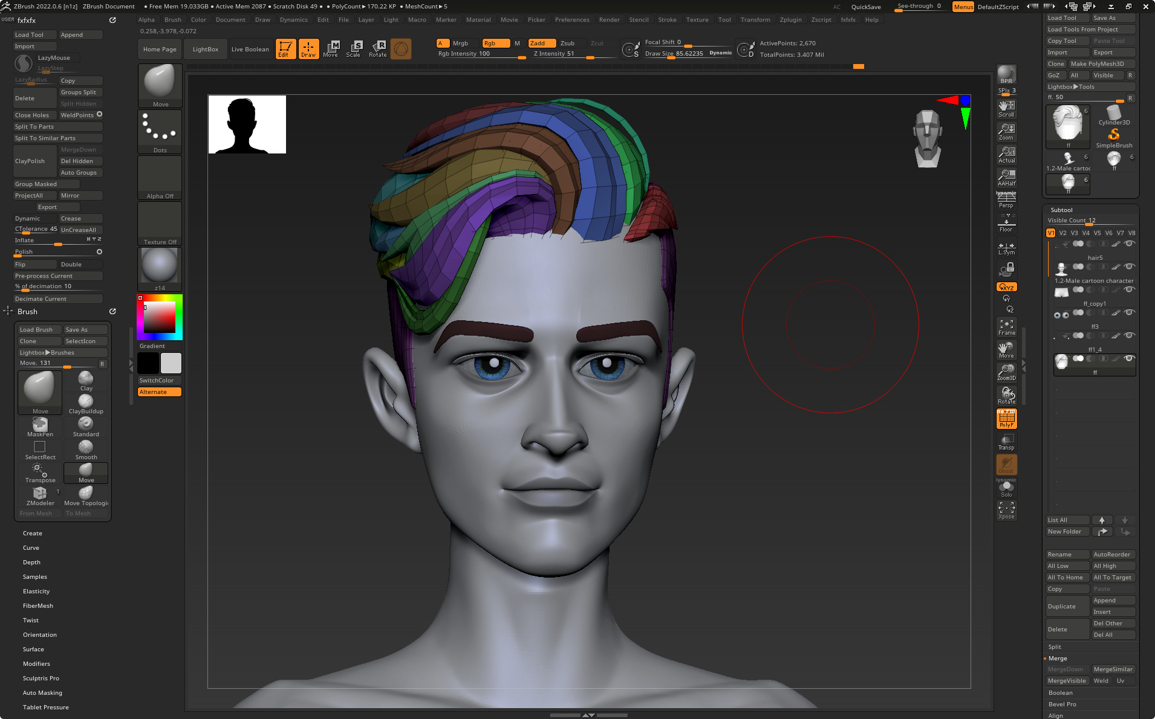Image resolution: width=1155 pixels, height=719 pixels.
Task: Select the MaskPen brush
Action: pos(40,427)
